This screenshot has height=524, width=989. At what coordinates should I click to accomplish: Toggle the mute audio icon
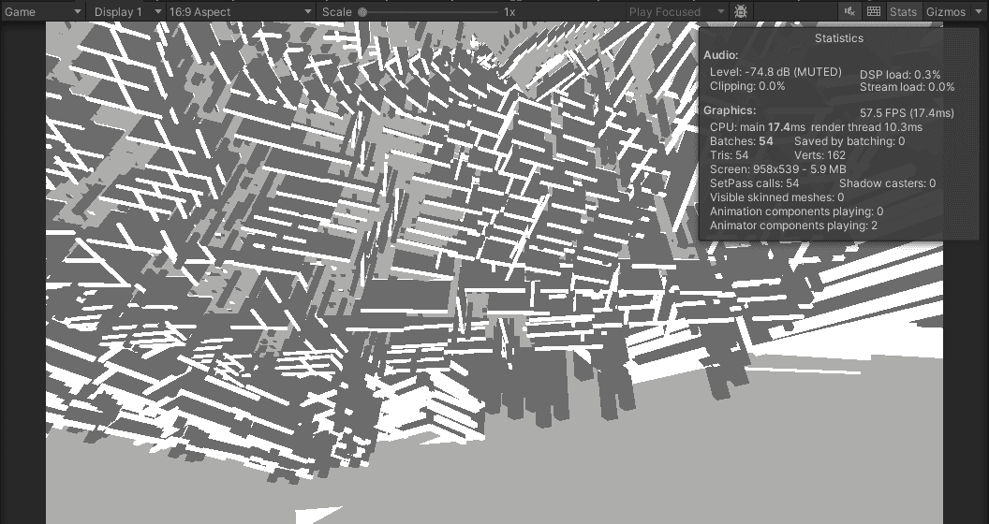click(x=849, y=11)
